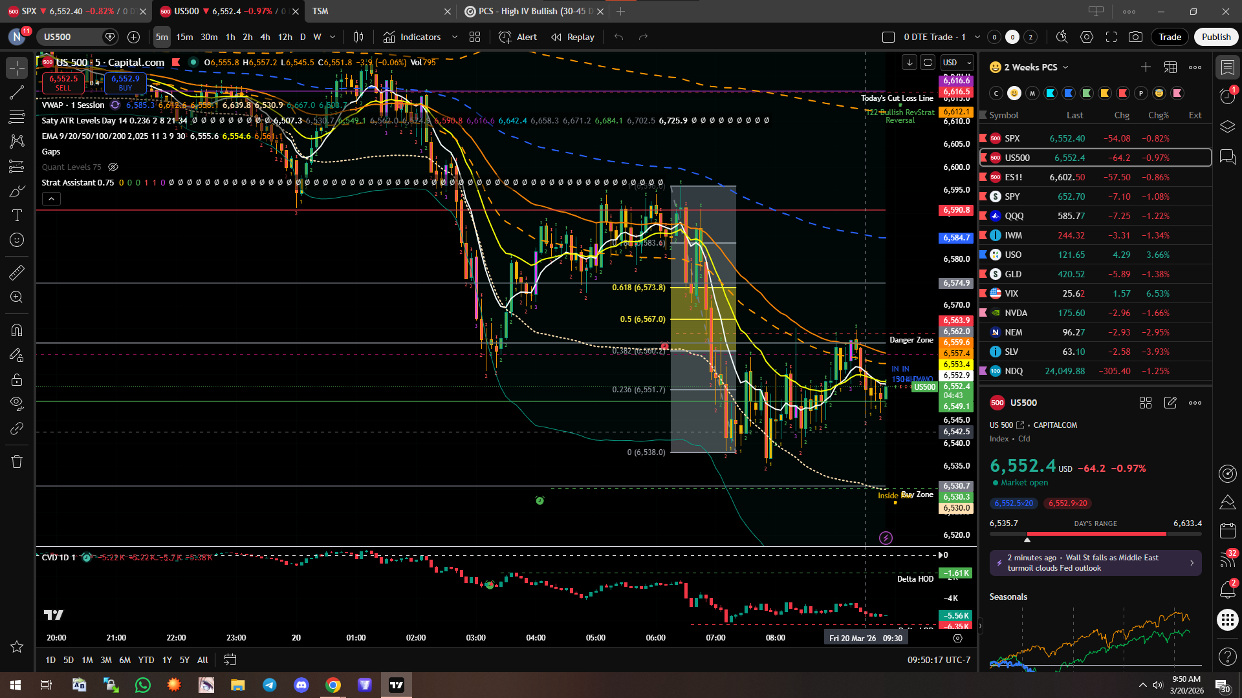Switch to the TSM browser tab
The image size is (1242, 698).
click(x=321, y=11)
